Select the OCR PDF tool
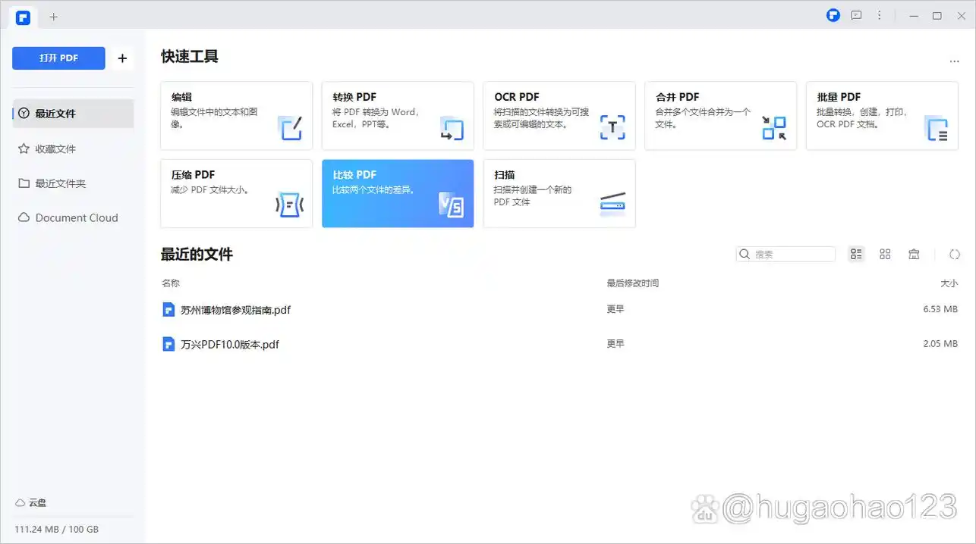976x544 pixels. pyautogui.click(x=559, y=115)
